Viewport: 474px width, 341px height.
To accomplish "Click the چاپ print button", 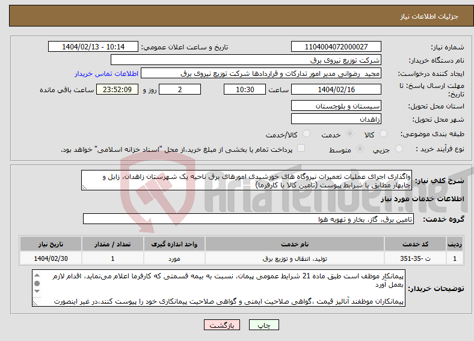I will click(264, 325).
